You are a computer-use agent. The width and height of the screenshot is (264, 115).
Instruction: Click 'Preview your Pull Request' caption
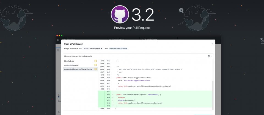click(132, 28)
